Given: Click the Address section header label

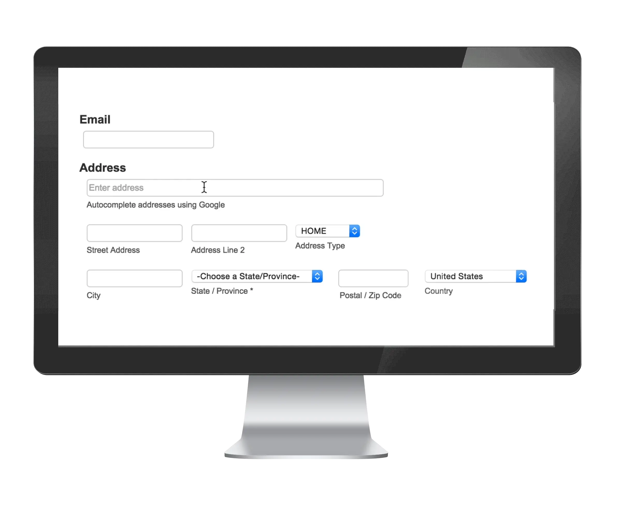Looking at the screenshot, I should point(102,167).
